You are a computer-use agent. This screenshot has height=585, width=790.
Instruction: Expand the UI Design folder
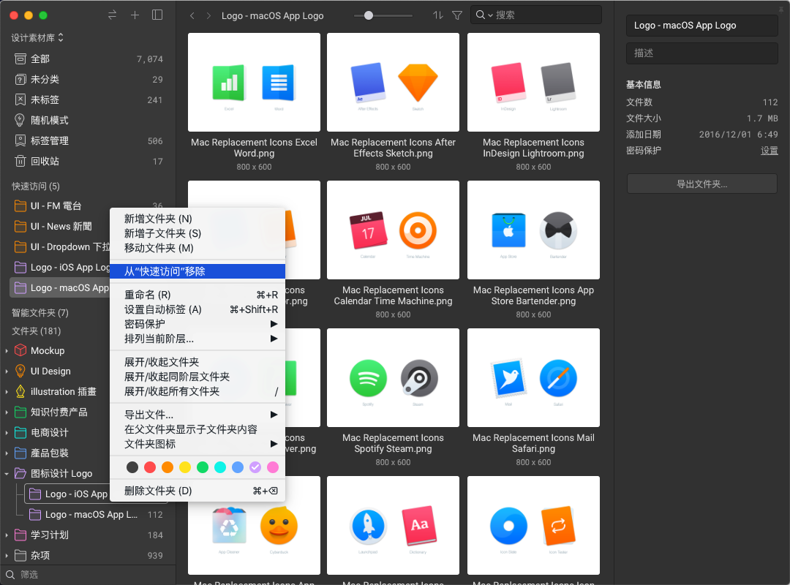(7, 371)
